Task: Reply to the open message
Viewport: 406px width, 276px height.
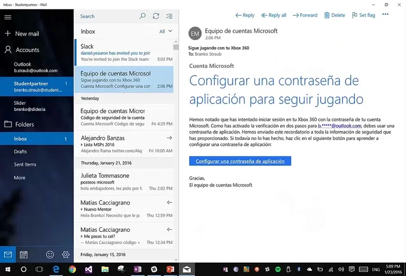Action: click(x=245, y=15)
